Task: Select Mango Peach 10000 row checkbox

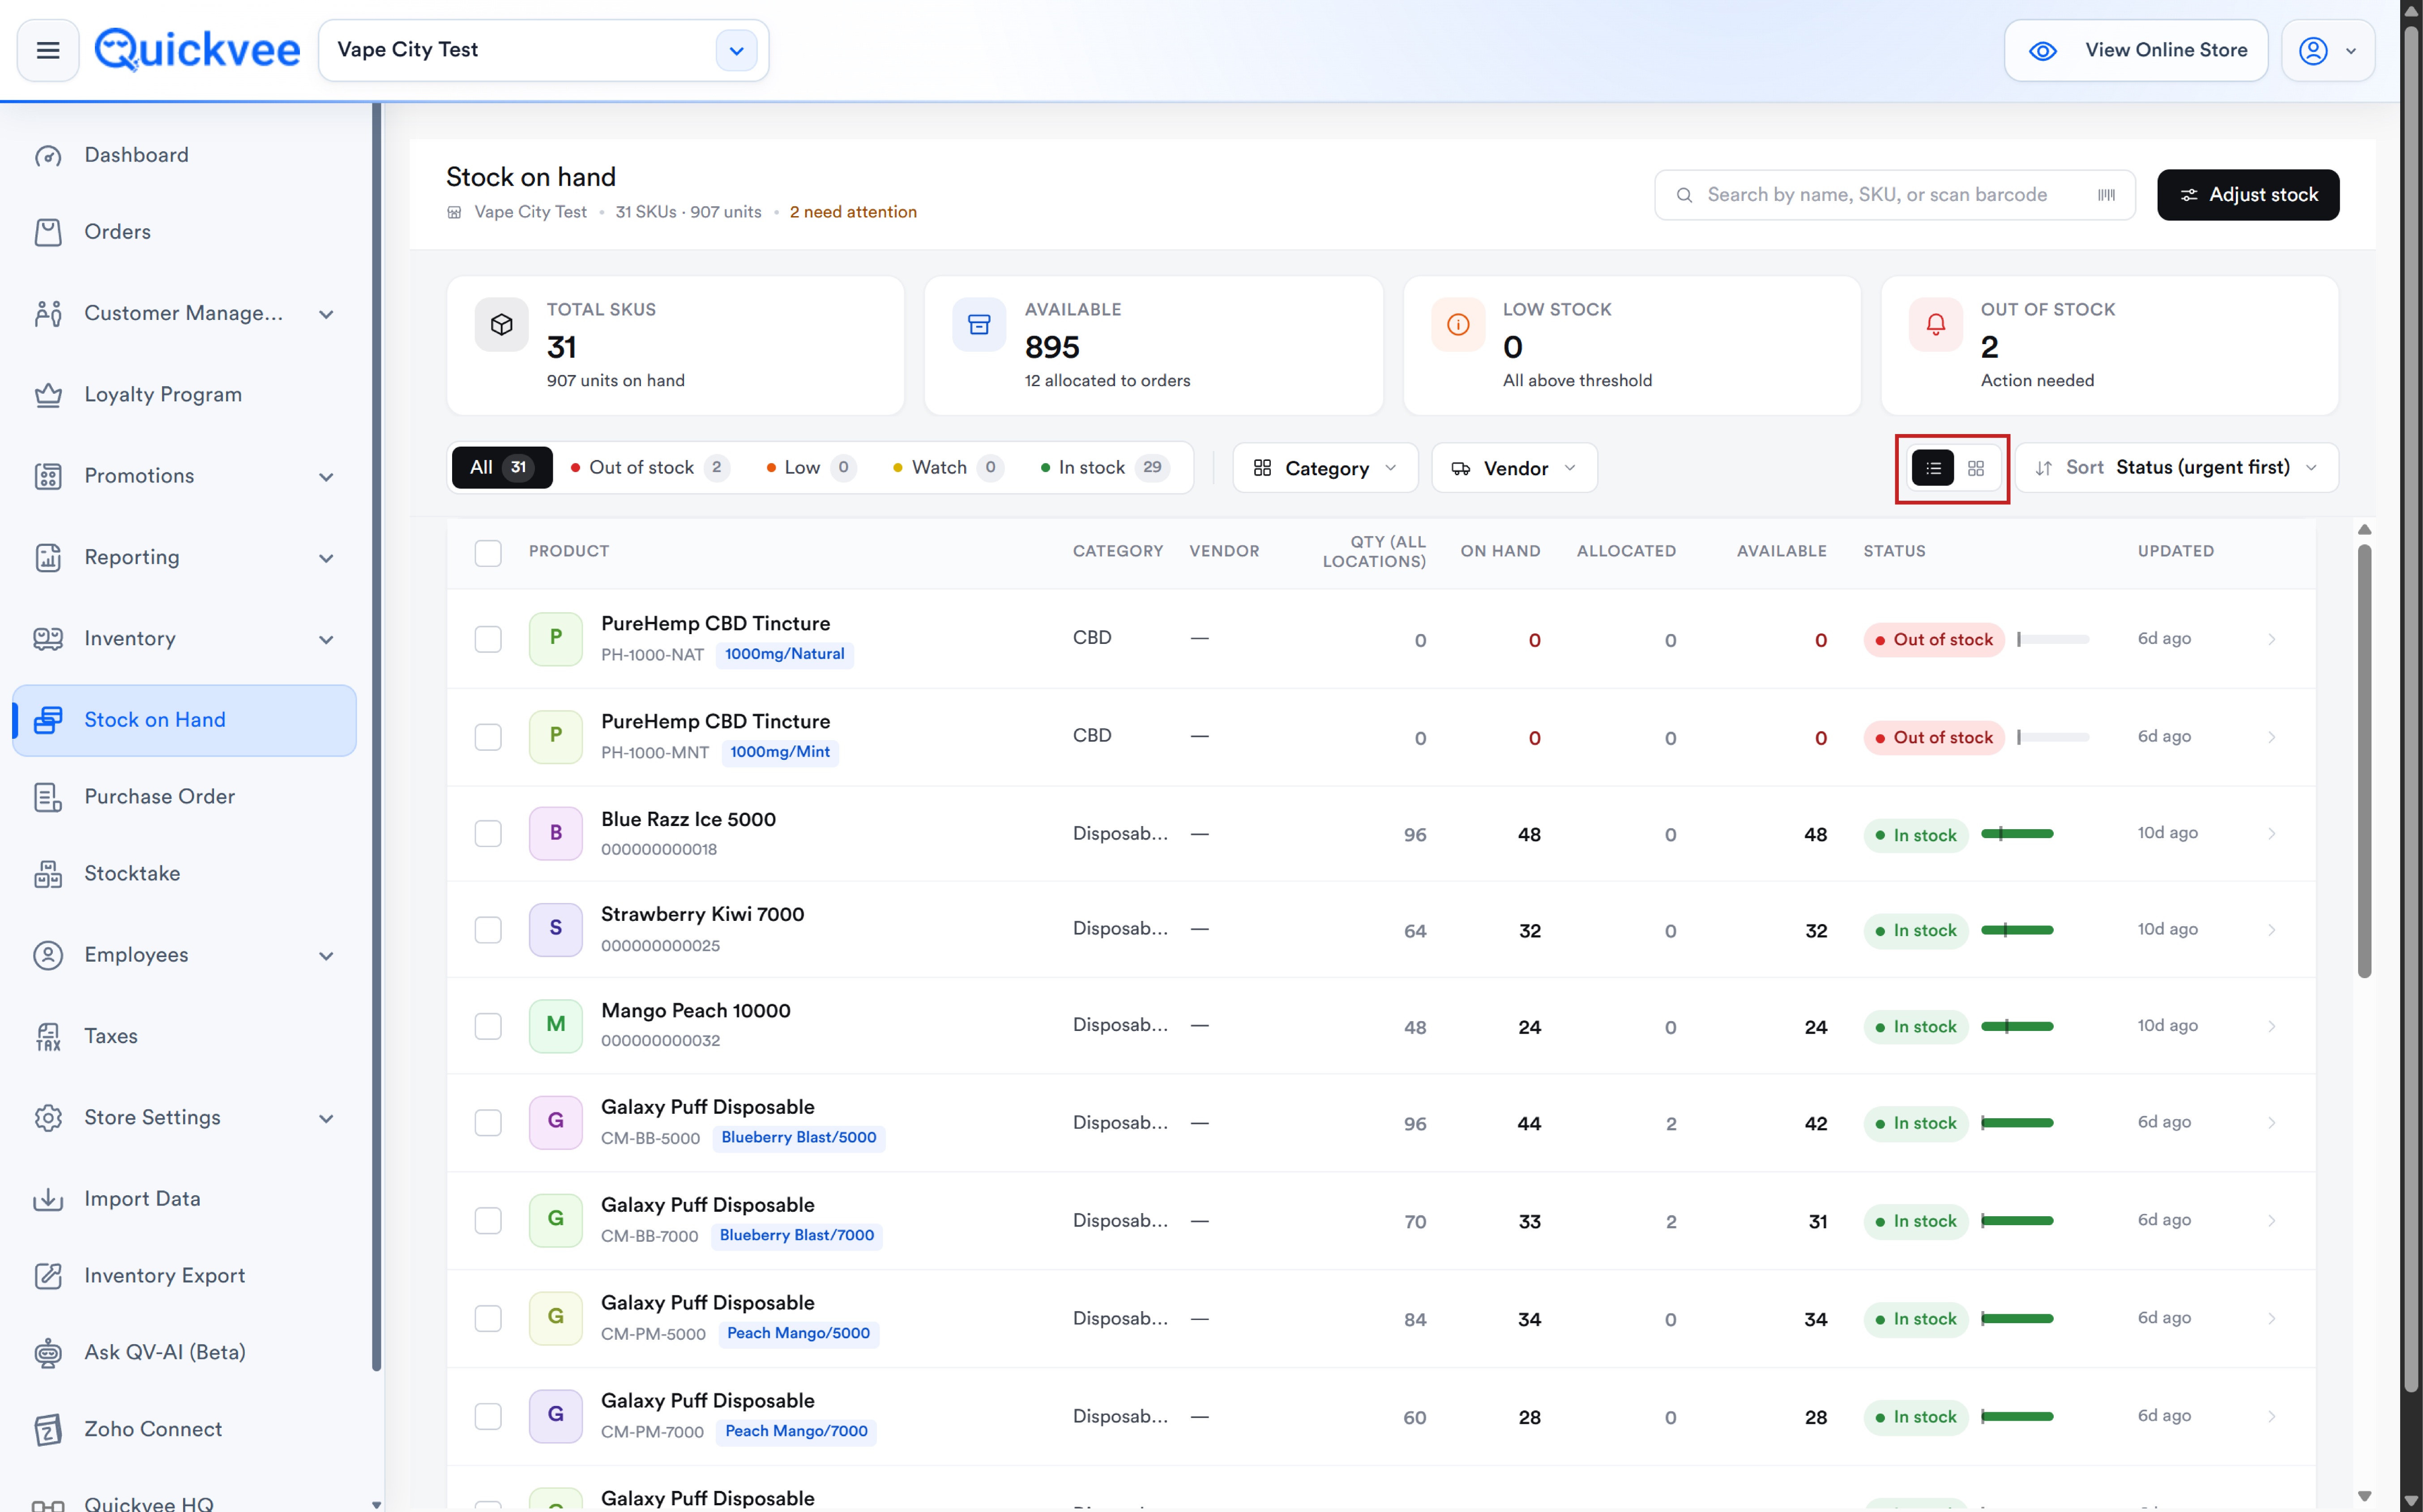Action: [x=488, y=1026]
